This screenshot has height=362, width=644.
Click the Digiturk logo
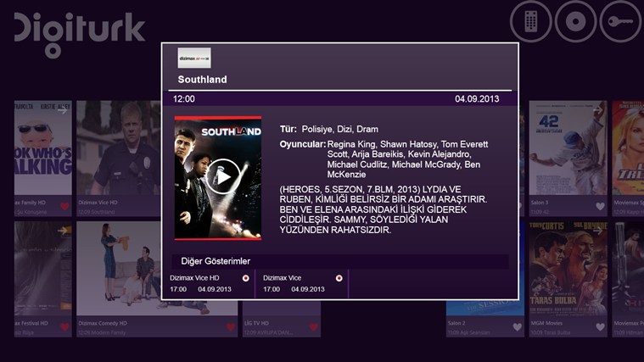[x=79, y=34]
